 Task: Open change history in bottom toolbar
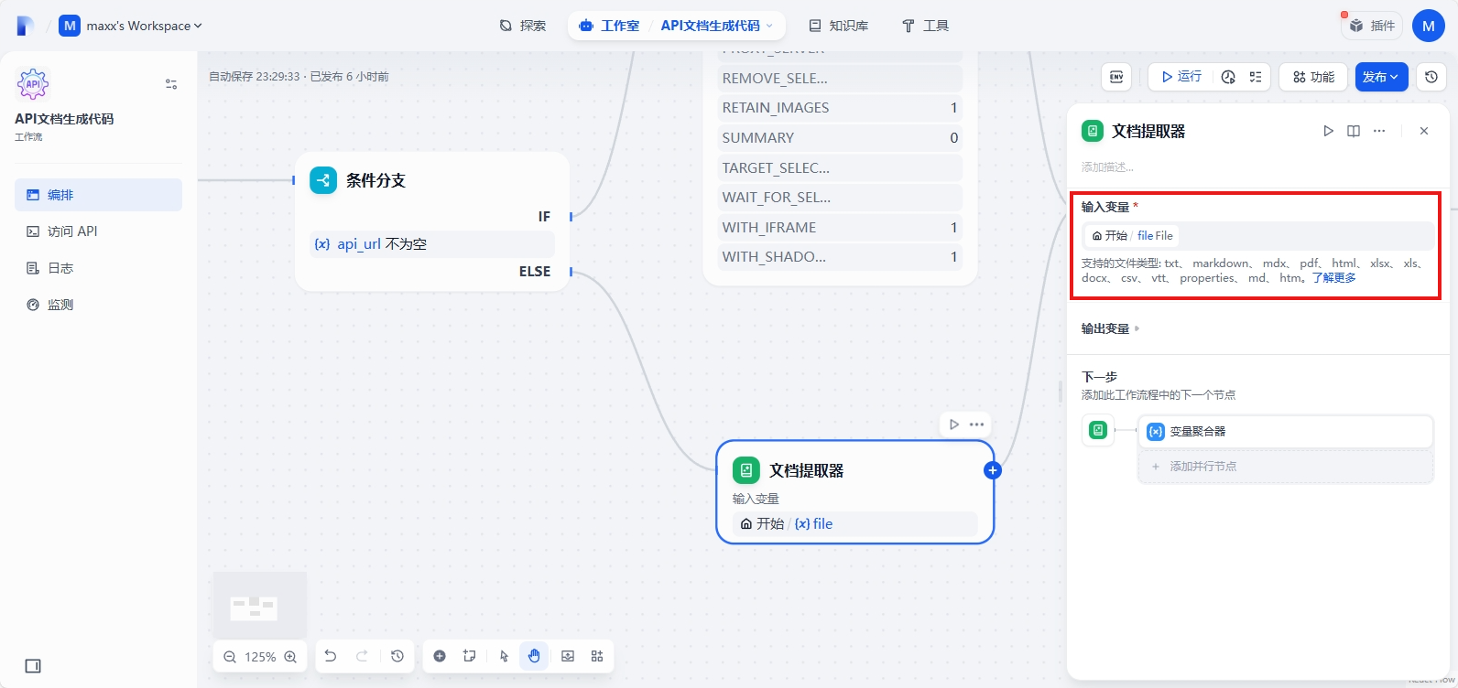(397, 656)
